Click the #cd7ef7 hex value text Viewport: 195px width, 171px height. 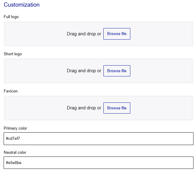(13, 139)
